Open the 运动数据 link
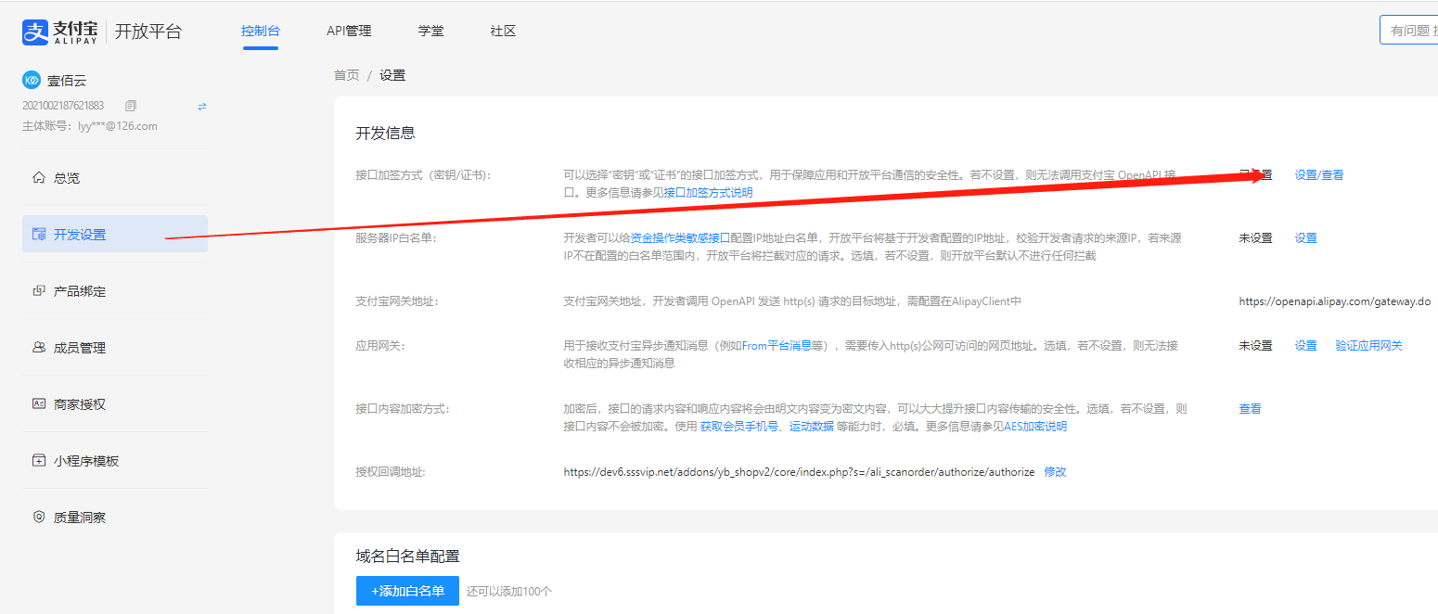 (812, 427)
